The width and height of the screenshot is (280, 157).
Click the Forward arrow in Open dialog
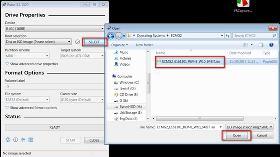click(x=118, y=36)
